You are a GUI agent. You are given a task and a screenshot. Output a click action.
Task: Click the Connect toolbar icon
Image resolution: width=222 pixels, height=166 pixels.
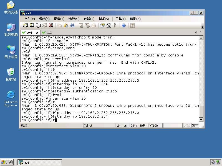coord(25,25)
